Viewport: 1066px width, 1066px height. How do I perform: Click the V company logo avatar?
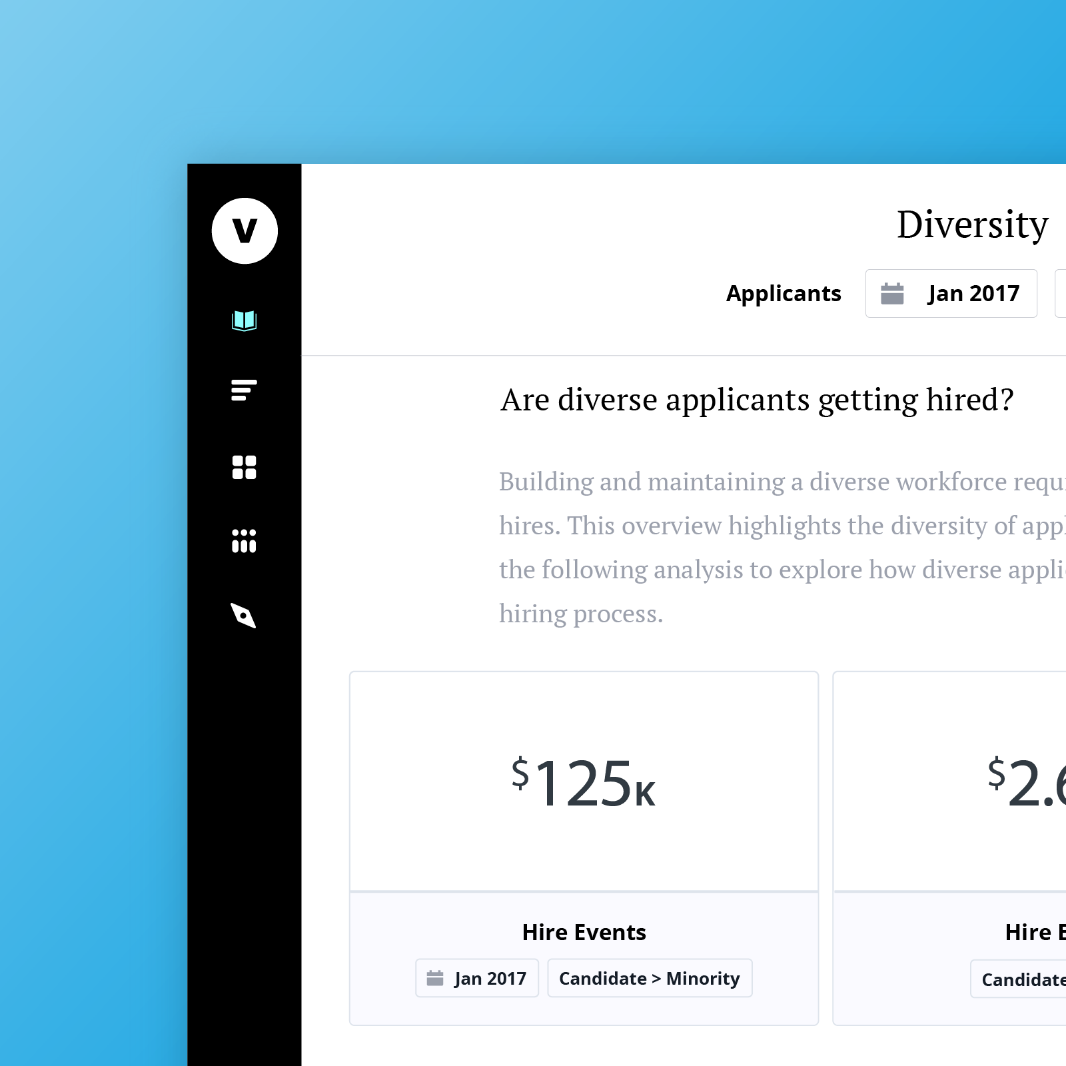point(245,231)
